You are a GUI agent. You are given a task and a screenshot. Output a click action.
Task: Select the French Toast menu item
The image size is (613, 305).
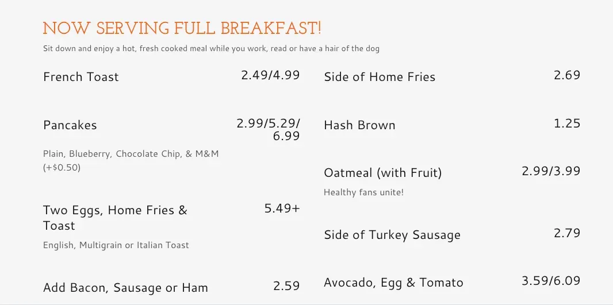click(x=81, y=77)
